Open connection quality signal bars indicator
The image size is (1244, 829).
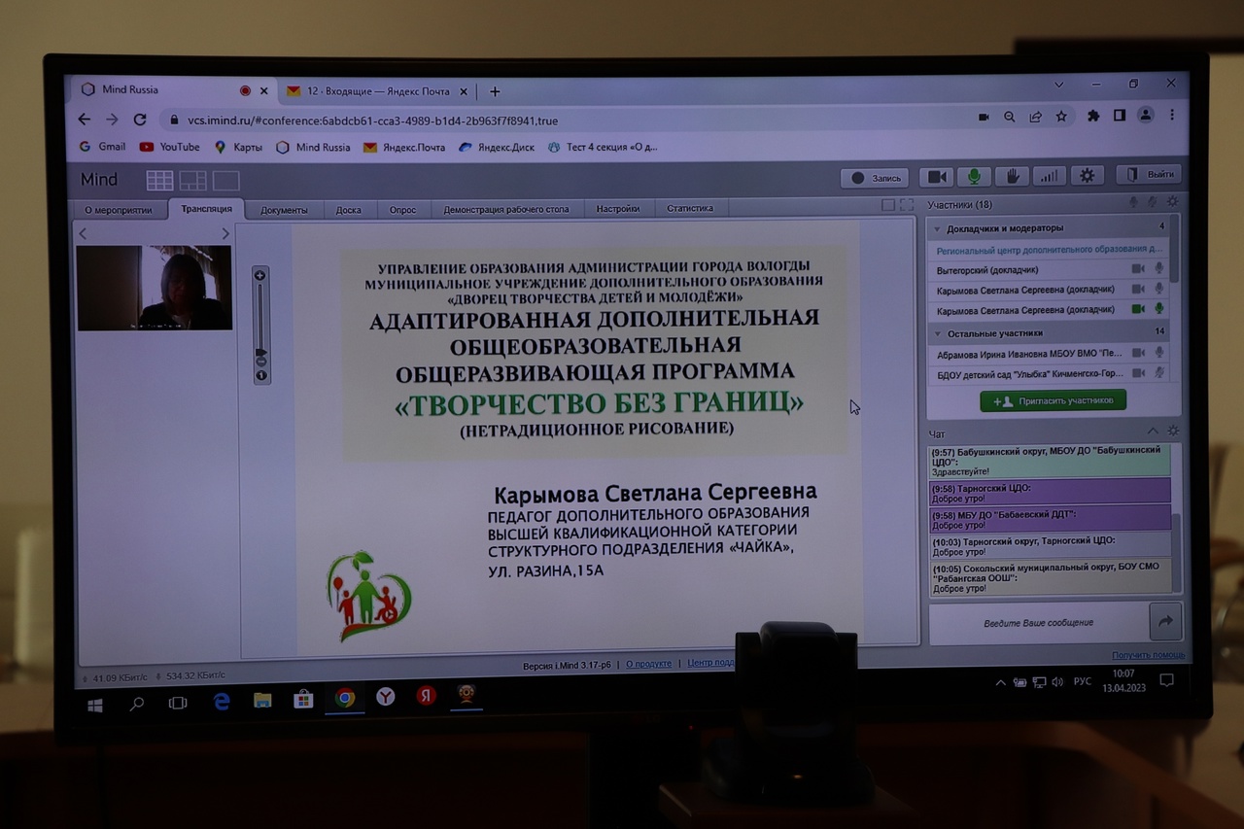(1049, 177)
